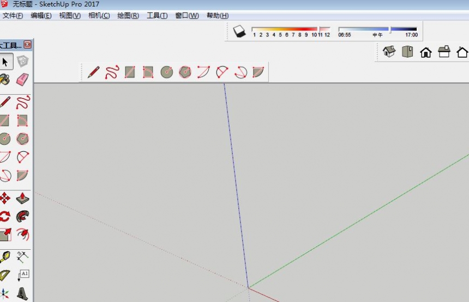Select 2-Point Arc in left toolset panel
Viewport: 469px width, 302px height.
coord(23,157)
